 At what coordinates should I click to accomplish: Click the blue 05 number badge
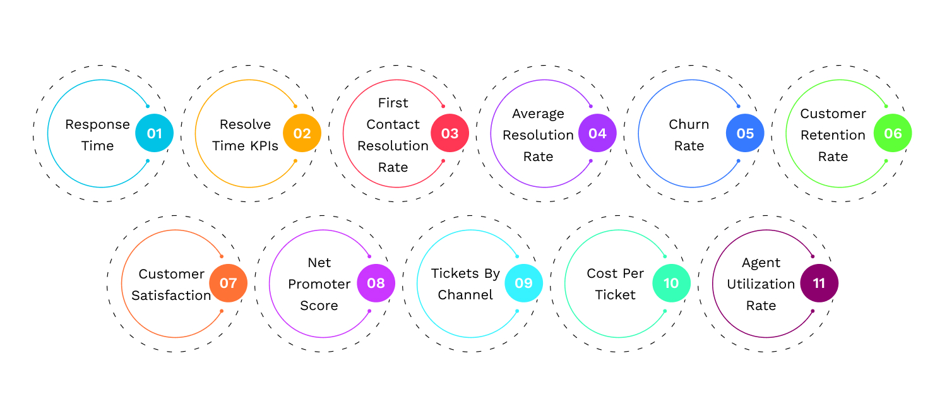(746, 133)
